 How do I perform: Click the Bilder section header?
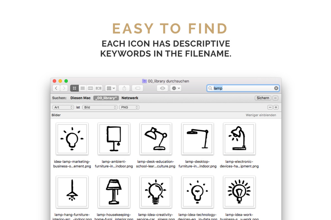pyautogui.click(x=56, y=115)
